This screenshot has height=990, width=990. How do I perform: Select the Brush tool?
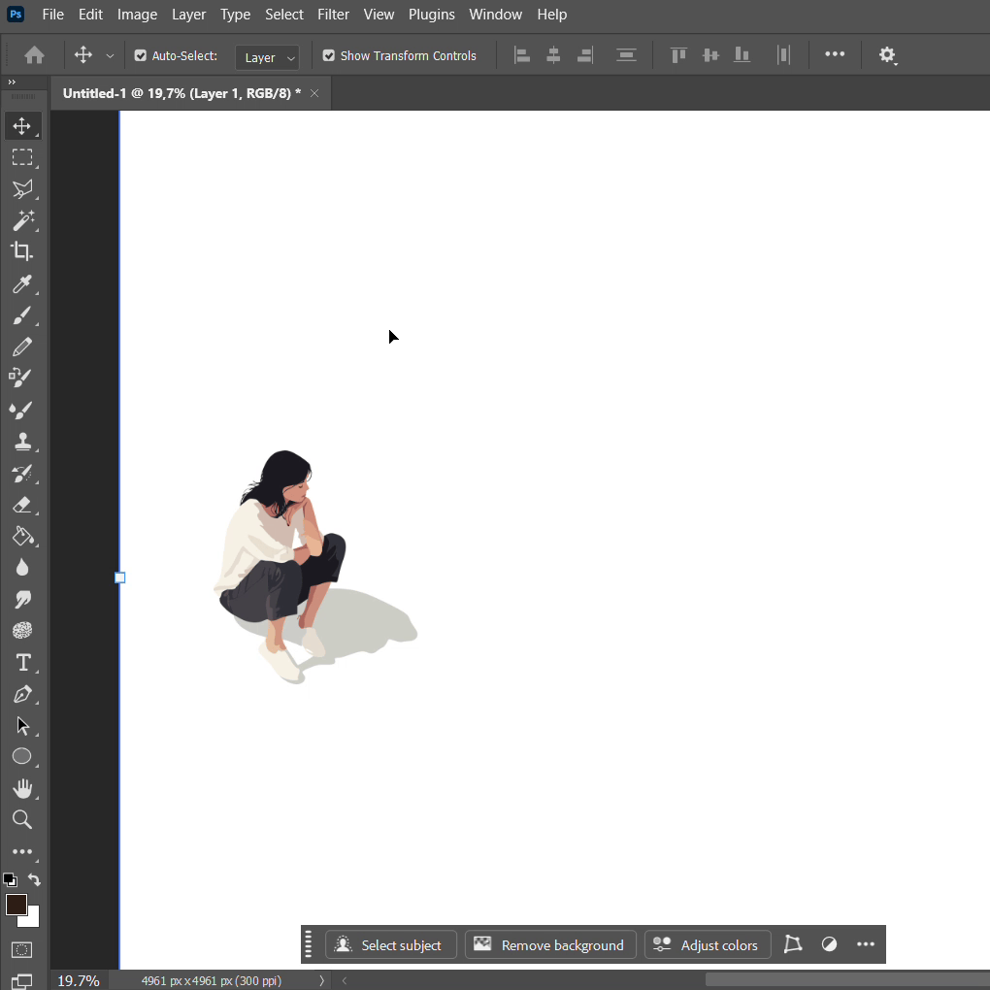point(21,314)
